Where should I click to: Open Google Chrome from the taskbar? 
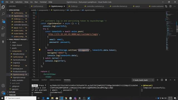point(66,98)
